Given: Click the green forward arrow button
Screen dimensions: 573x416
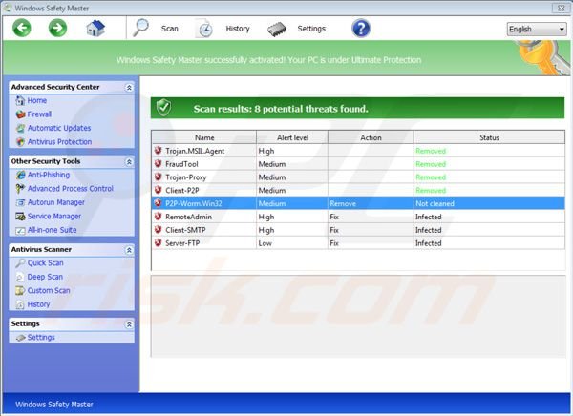Looking at the screenshot, I should [x=57, y=28].
